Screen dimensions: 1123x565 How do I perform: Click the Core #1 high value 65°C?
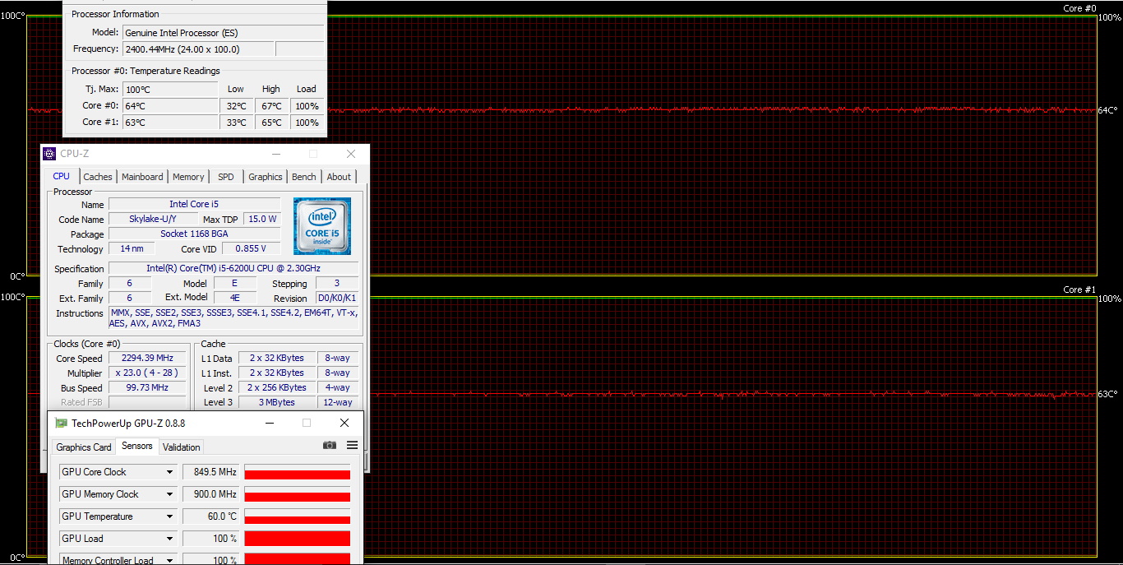click(x=271, y=123)
